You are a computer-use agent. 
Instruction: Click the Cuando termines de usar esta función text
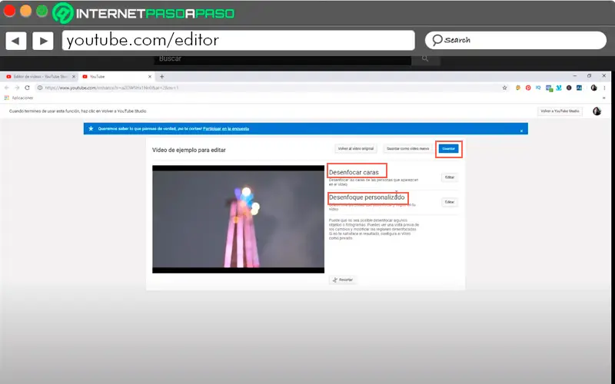pyautogui.click(x=78, y=111)
